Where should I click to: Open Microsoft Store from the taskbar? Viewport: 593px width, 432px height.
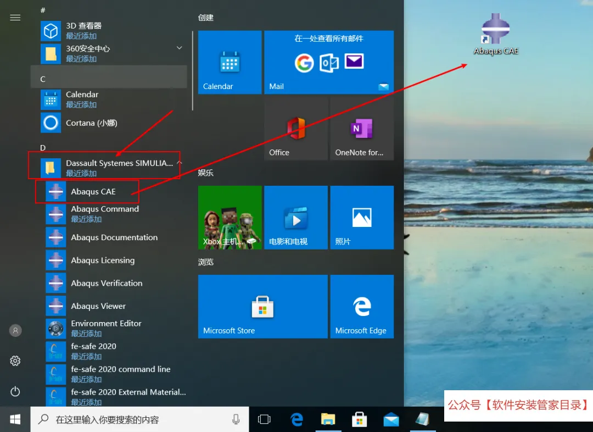[359, 419]
